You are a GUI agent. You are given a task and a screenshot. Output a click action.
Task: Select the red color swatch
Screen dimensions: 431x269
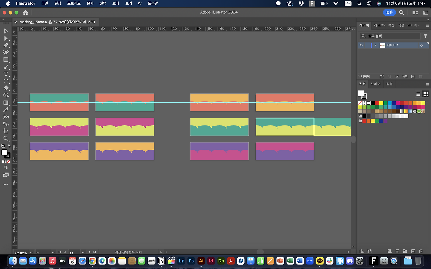(x=377, y=103)
